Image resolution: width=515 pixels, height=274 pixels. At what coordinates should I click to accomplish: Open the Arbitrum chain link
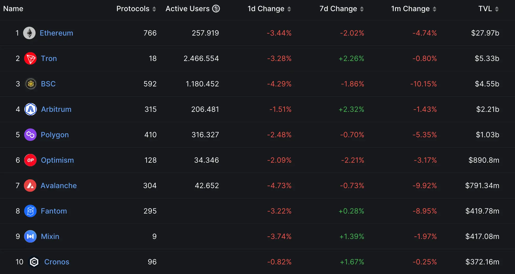pos(56,109)
